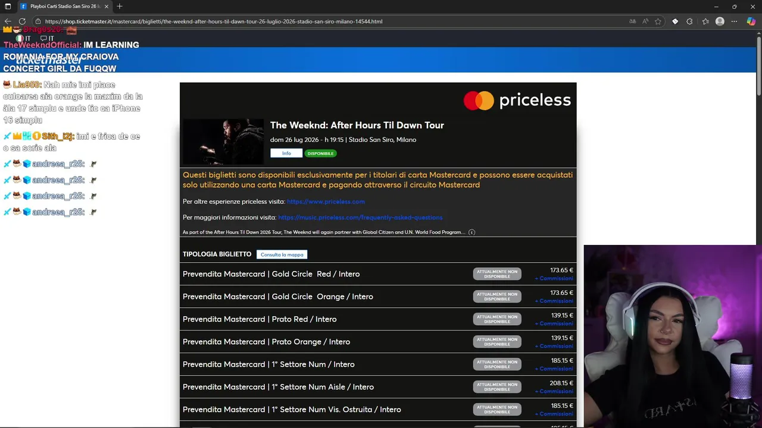
Task: Click The Weeknd event thumbnail image
Action: 223,141
